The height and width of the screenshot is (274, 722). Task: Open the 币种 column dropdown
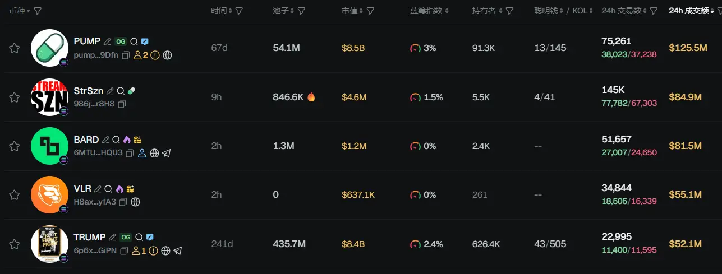pyautogui.click(x=28, y=11)
